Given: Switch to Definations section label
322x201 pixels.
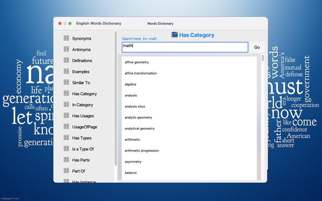Looking at the screenshot, I should pyautogui.click(x=82, y=61).
